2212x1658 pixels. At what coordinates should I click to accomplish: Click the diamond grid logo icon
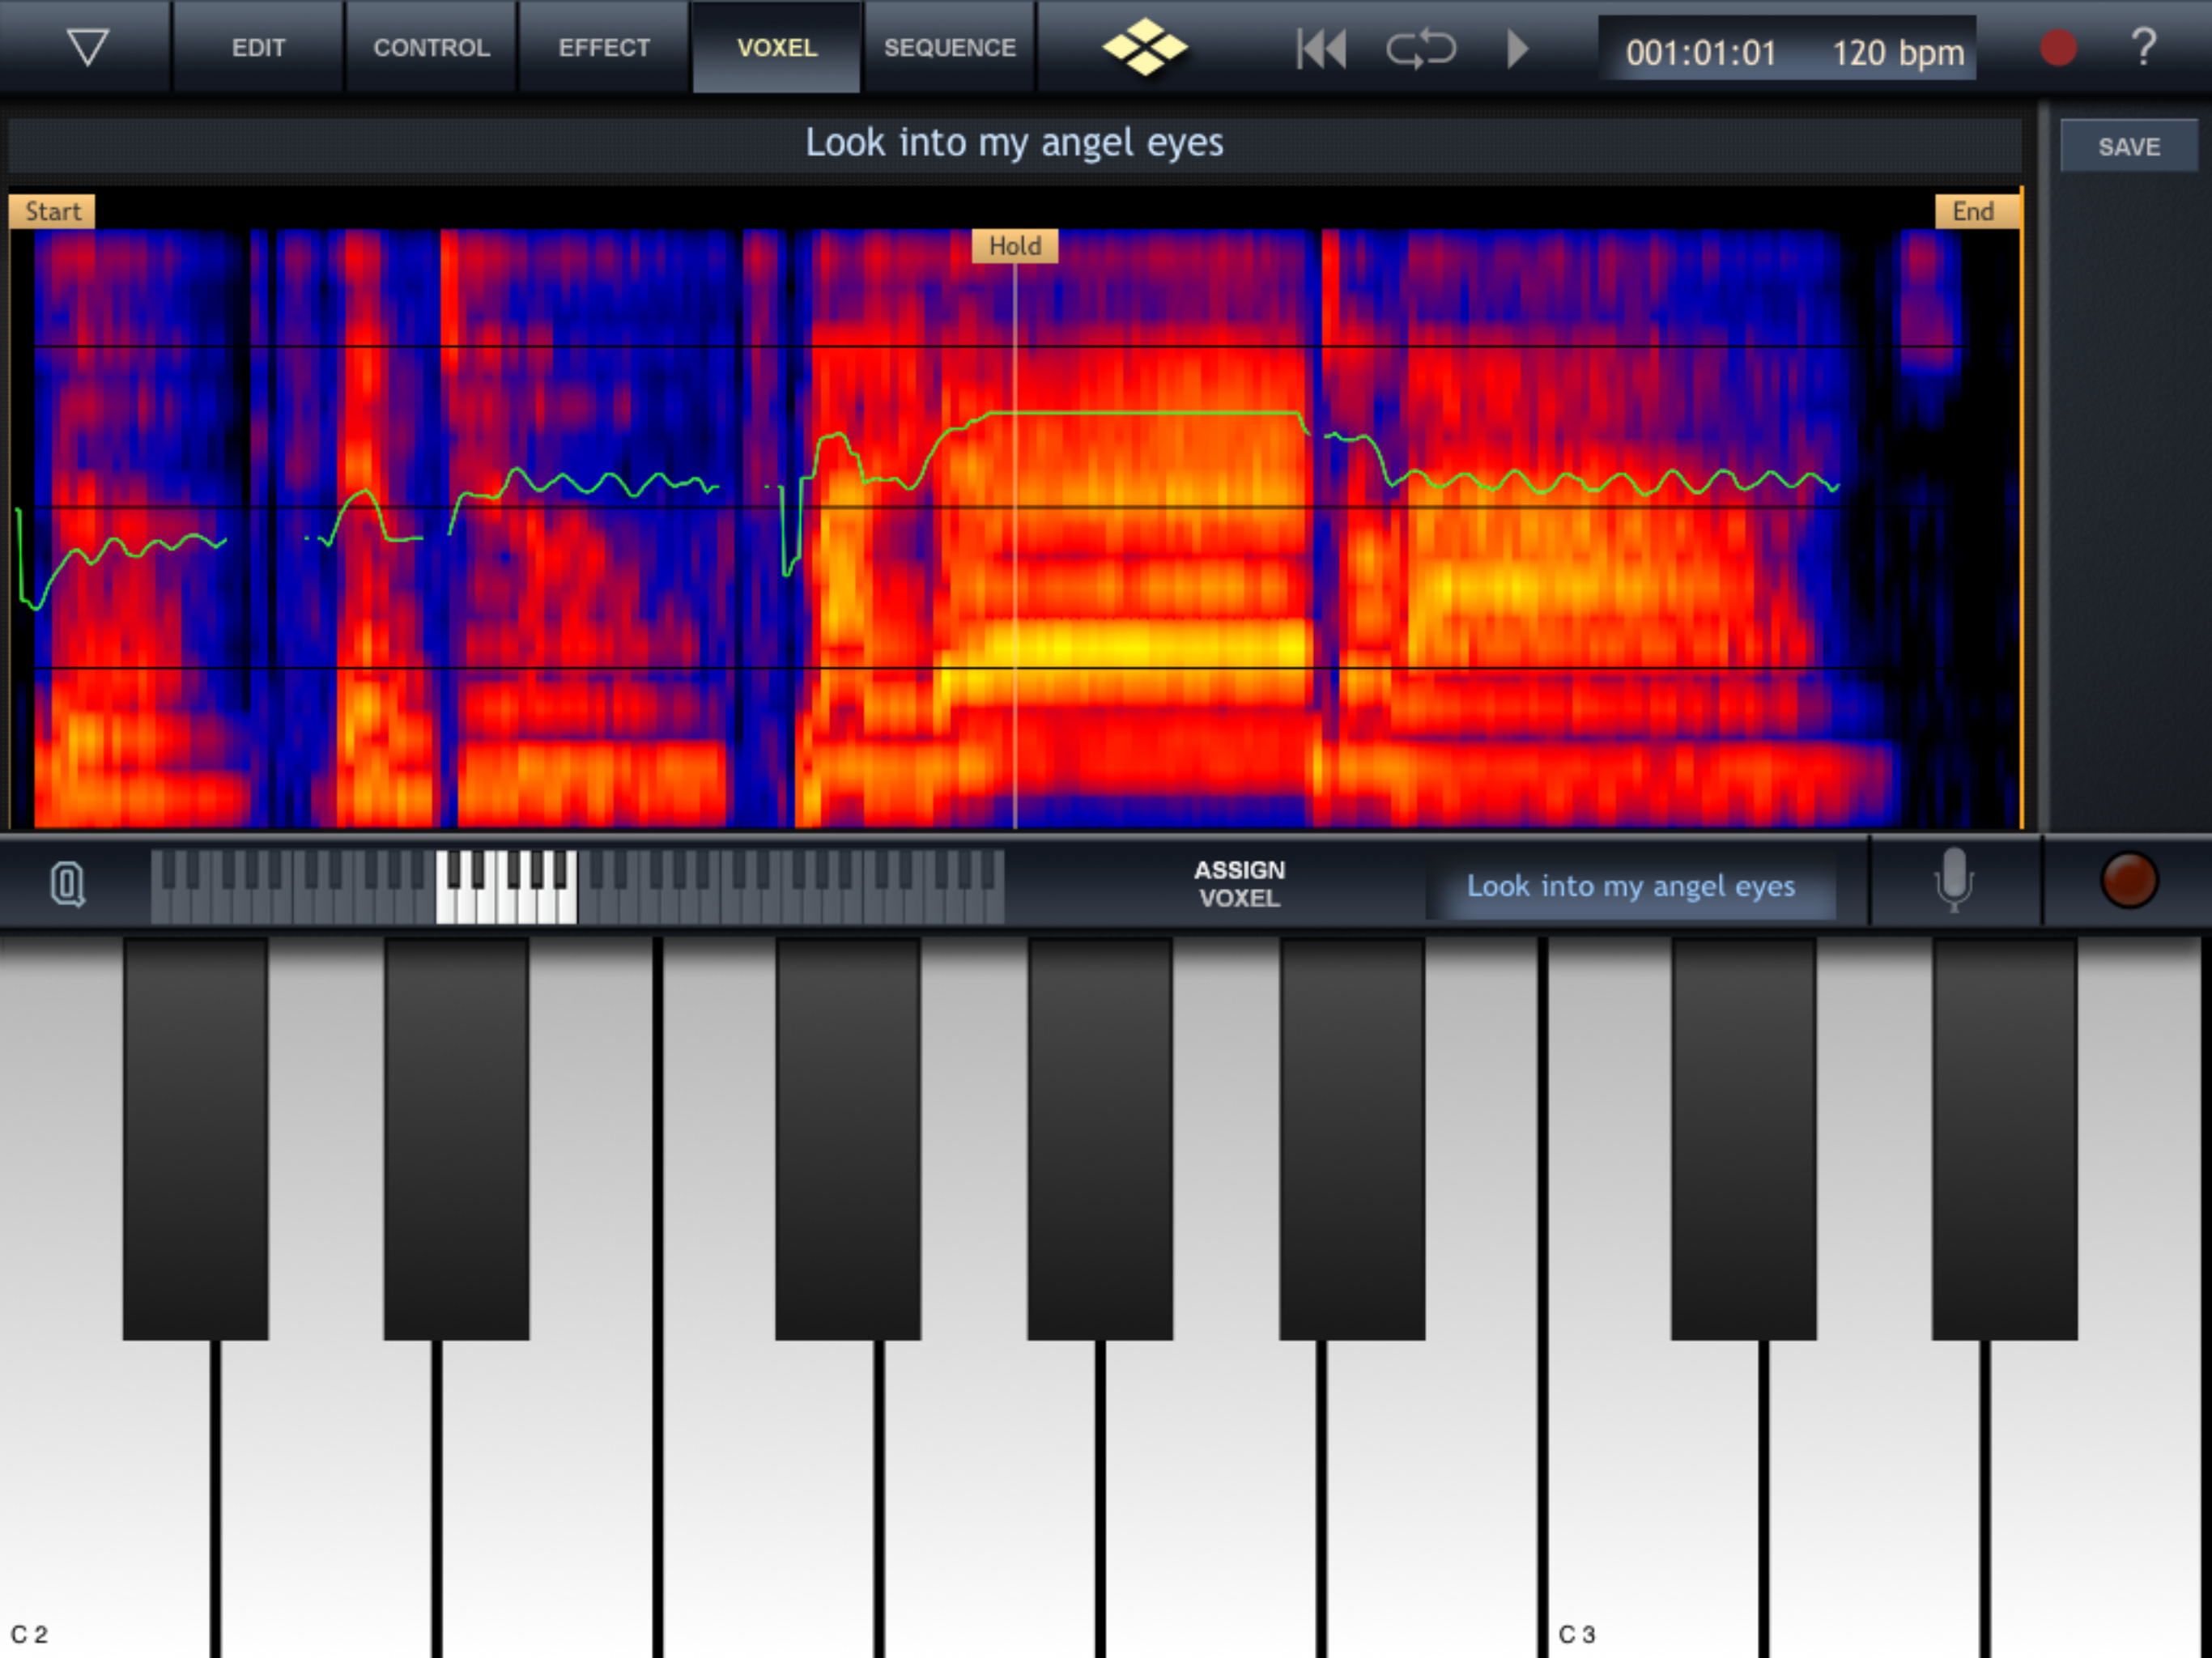1144,47
